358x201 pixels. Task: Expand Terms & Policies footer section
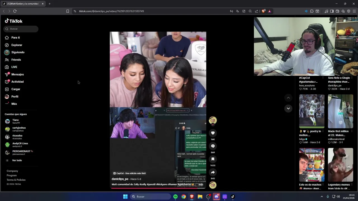tap(16, 180)
